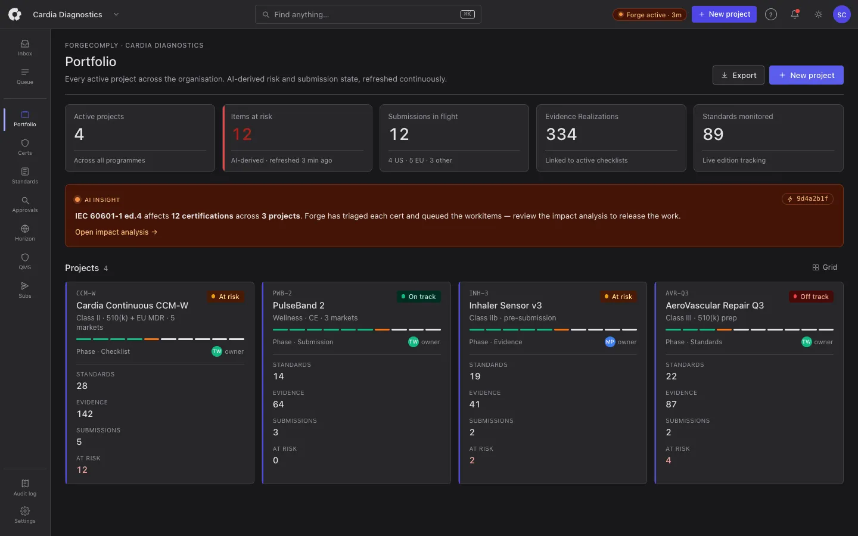Open Approvals in the sidebar

coord(25,204)
